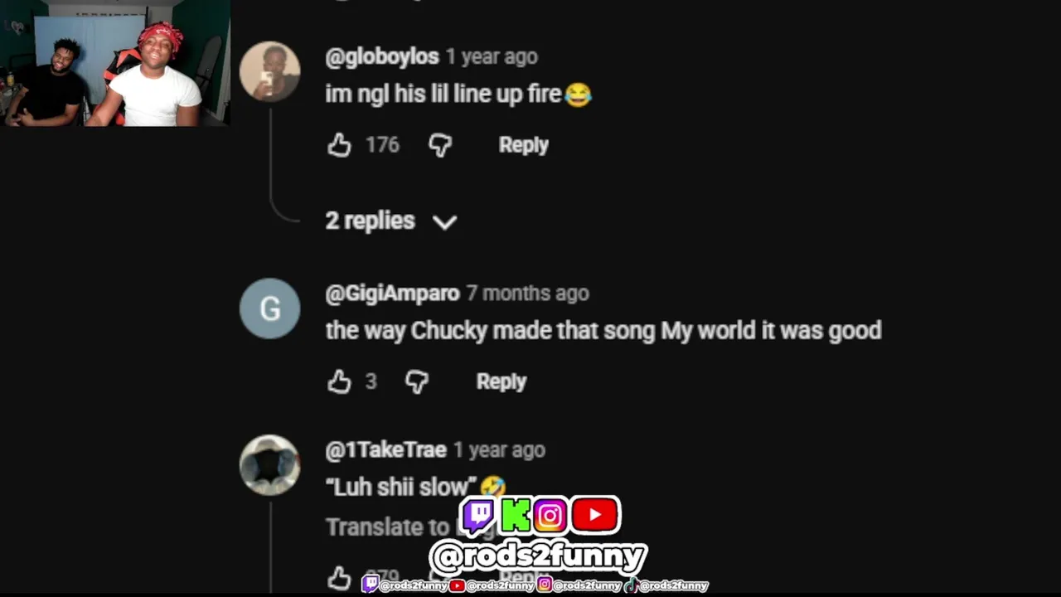
Task: Click the Instagram logo icon in overlay
Action: coord(550,516)
